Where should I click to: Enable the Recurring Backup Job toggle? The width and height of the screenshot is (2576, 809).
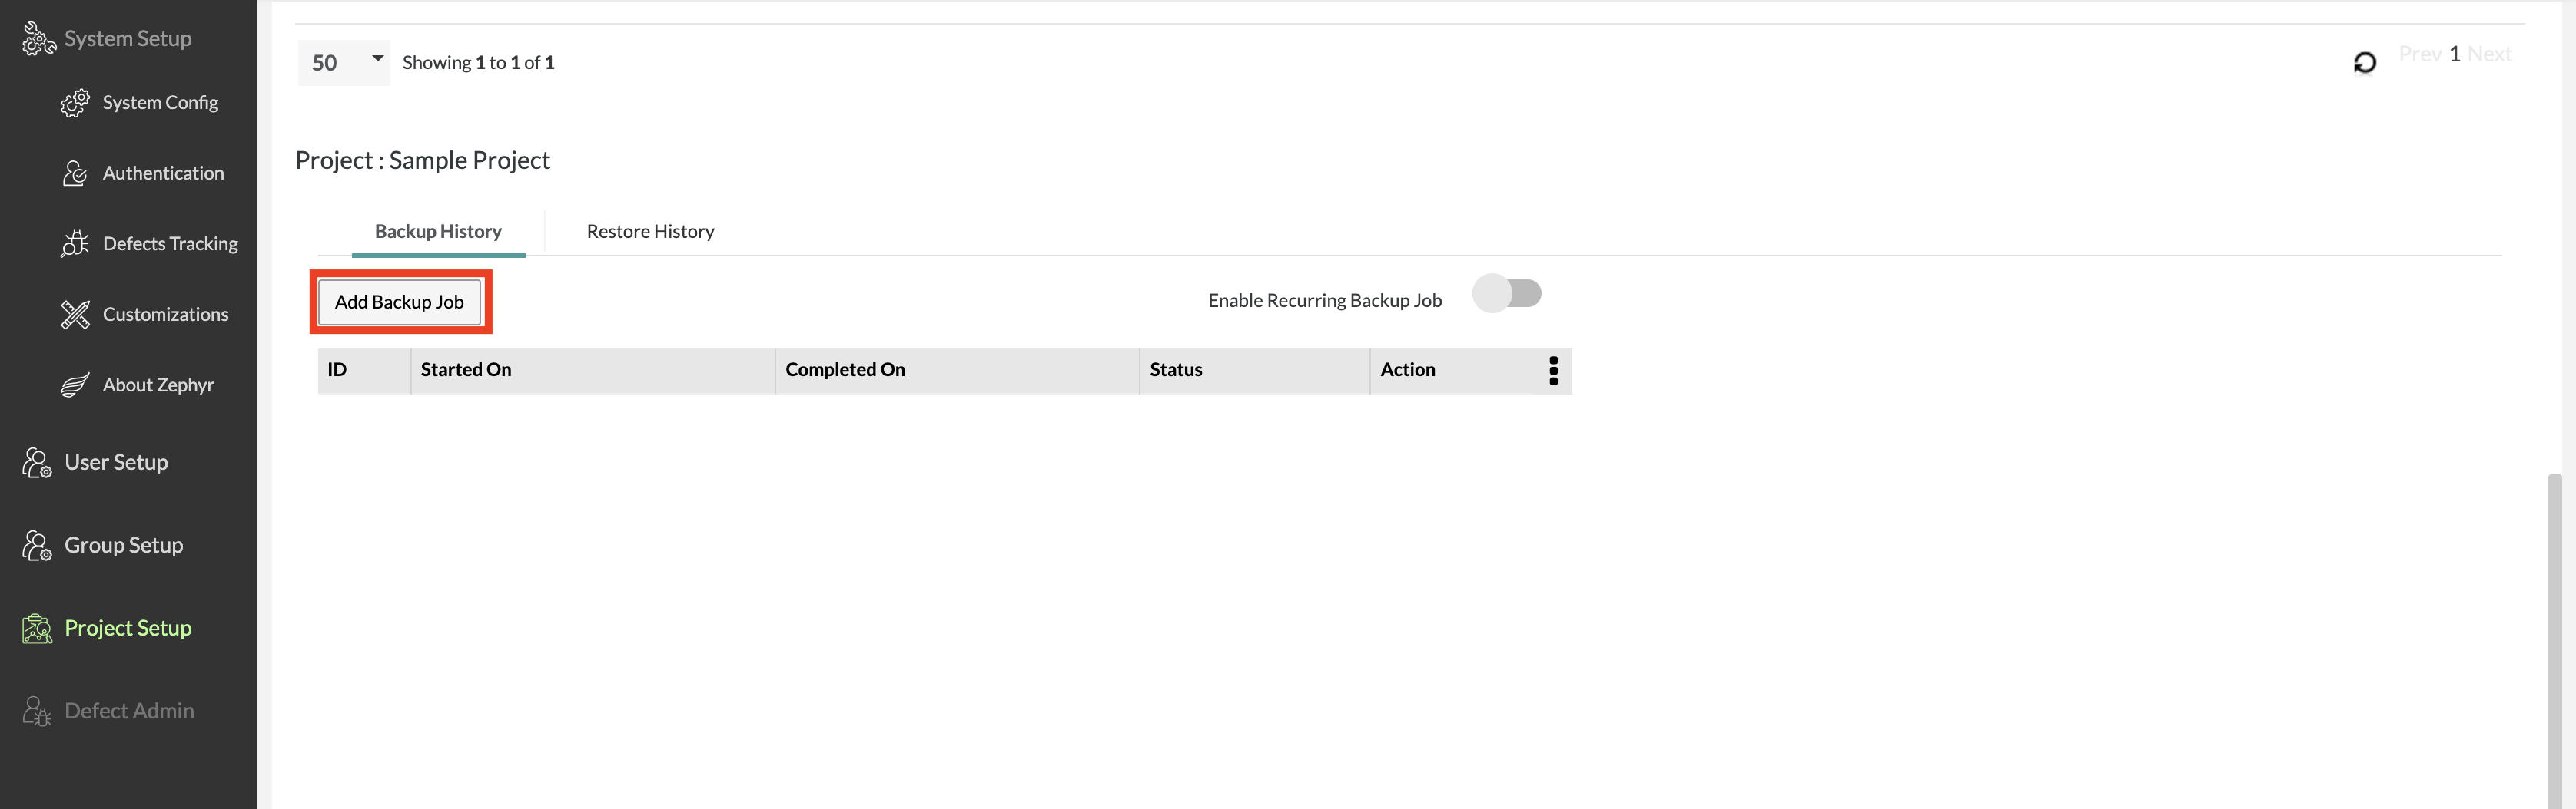click(x=1507, y=295)
